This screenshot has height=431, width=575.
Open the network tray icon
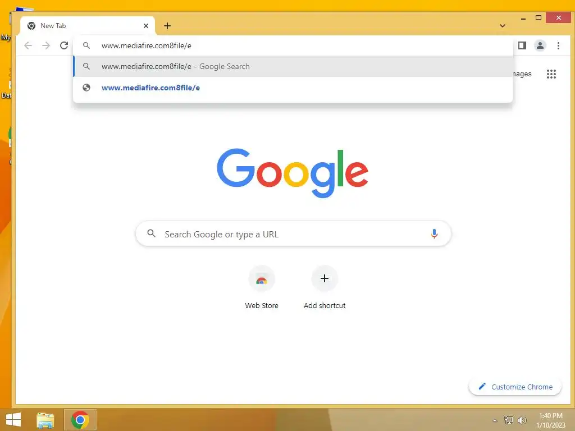[x=508, y=420]
